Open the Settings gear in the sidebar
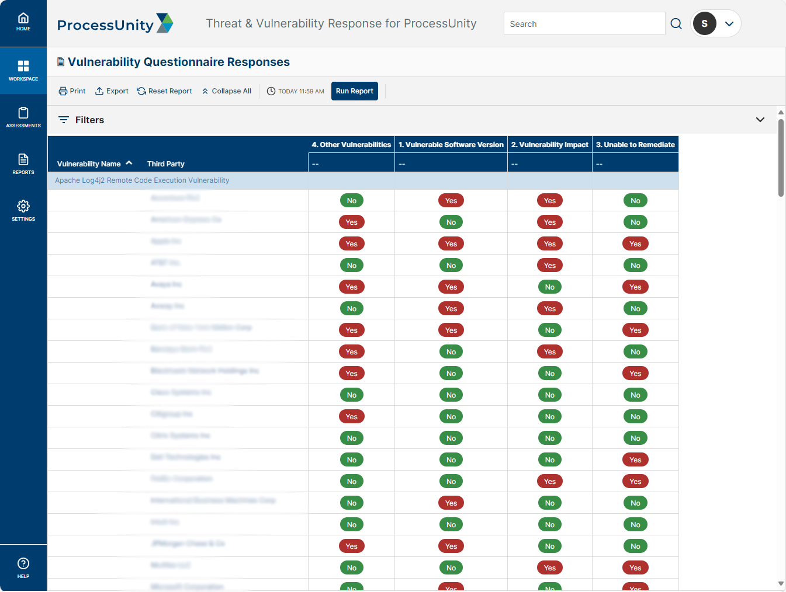786x592 pixels. click(23, 211)
